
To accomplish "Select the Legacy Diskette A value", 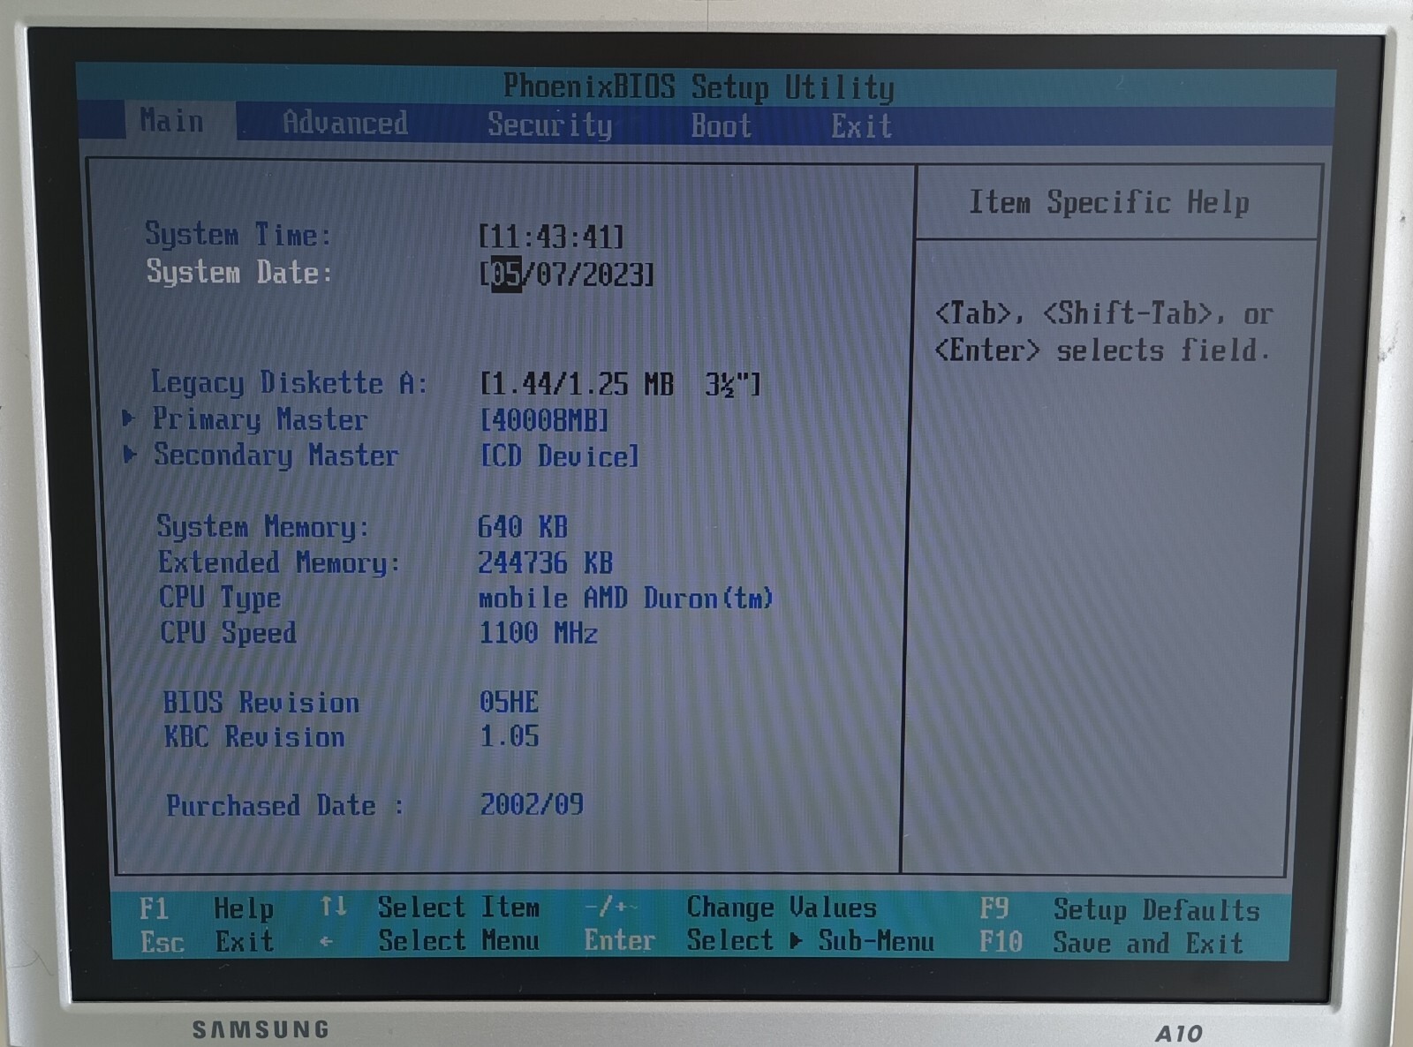I will 620,384.
